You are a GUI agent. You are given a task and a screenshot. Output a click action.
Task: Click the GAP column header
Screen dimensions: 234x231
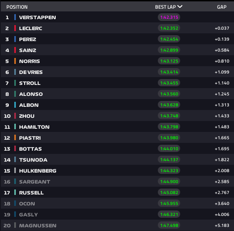(222, 7)
